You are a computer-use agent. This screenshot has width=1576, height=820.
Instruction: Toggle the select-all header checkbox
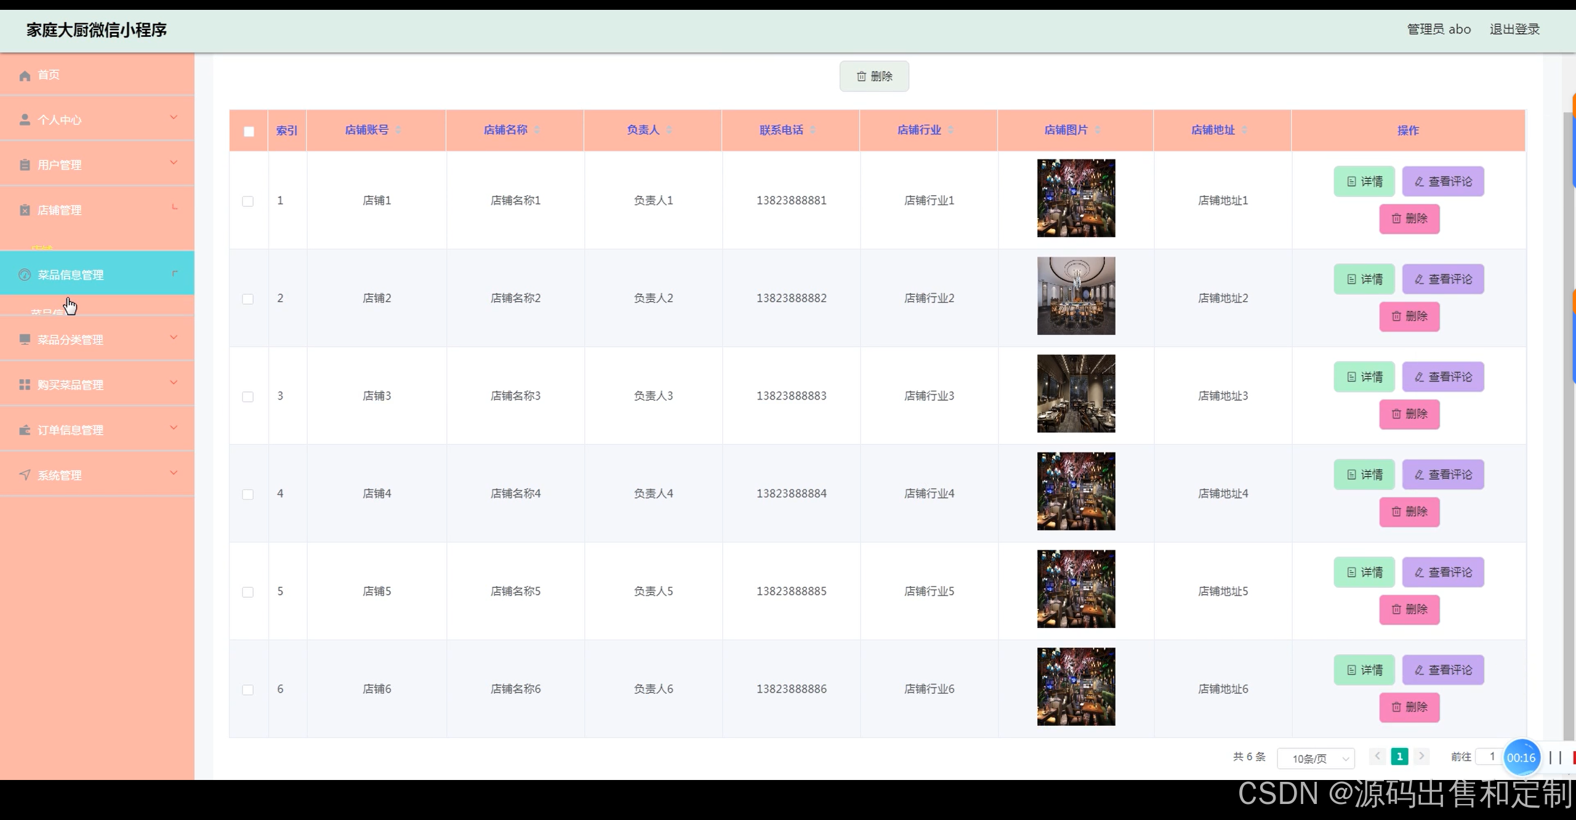[x=249, y=131]
